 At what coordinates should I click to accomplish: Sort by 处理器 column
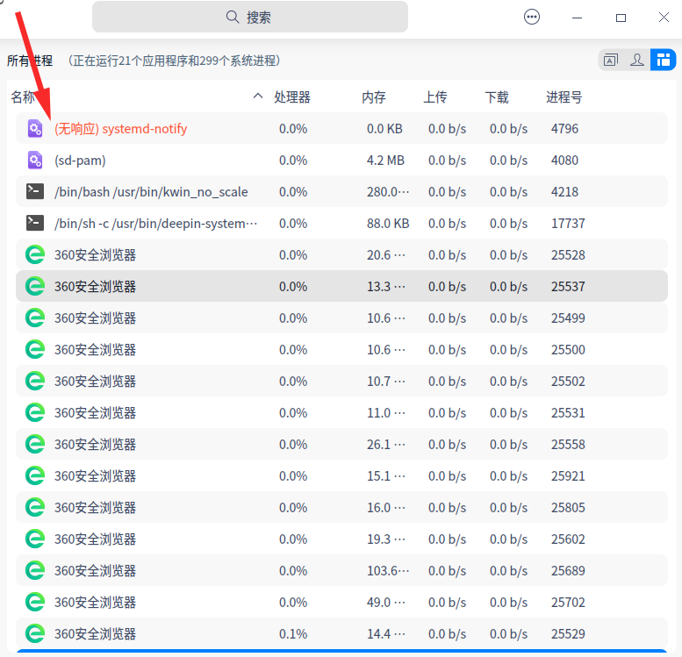(292, 97)
